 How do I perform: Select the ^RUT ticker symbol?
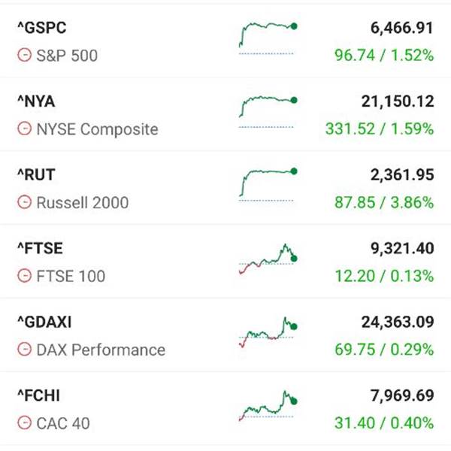point(36,175)
